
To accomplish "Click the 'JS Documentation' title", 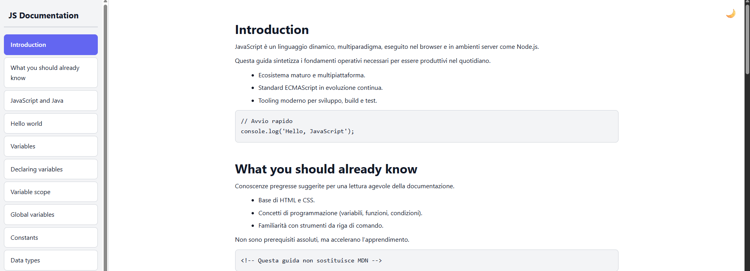I will pos(43,16).
